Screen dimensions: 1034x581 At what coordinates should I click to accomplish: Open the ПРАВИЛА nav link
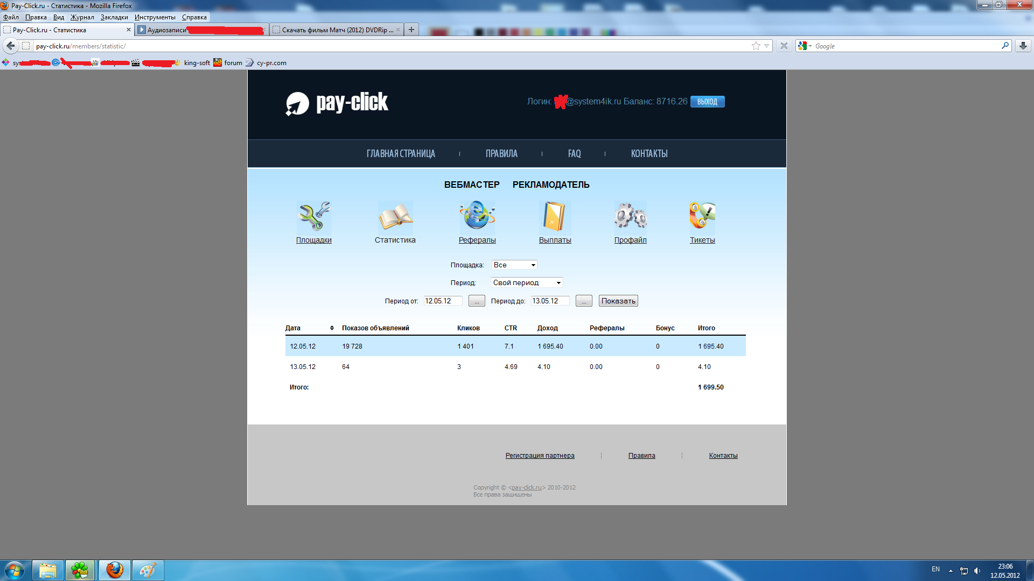[501, 154]
